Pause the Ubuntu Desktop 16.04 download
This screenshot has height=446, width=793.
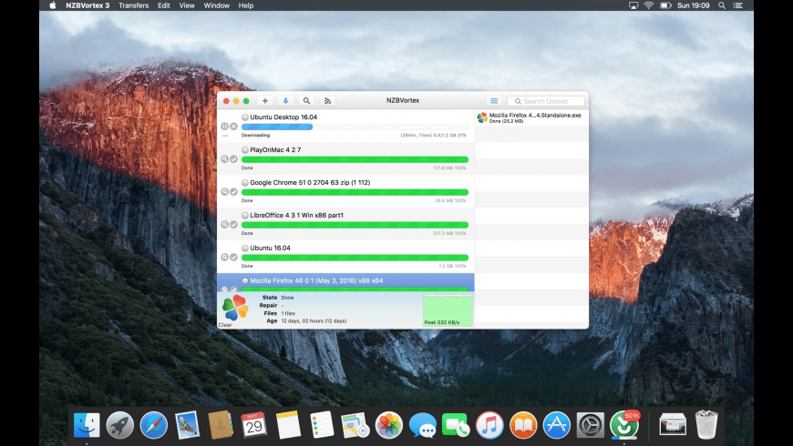(x=224, y=127)
